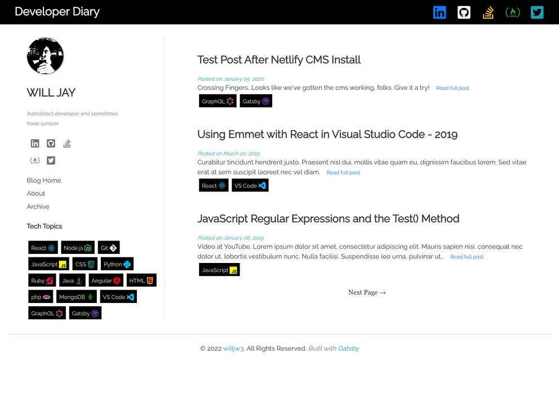Open the About page
559x419 pixels.
pyautogui.click(x=36, y=193)
